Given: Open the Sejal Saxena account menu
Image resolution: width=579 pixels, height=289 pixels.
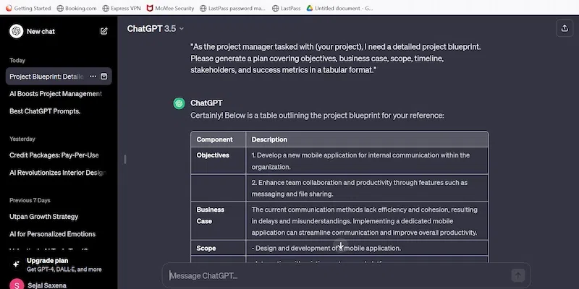Looking at the screenshot, I should (47, 285).
